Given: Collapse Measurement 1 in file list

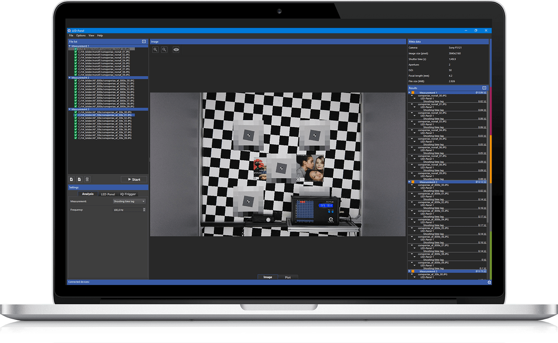Looking at the screenshot, I should point(70,46).
